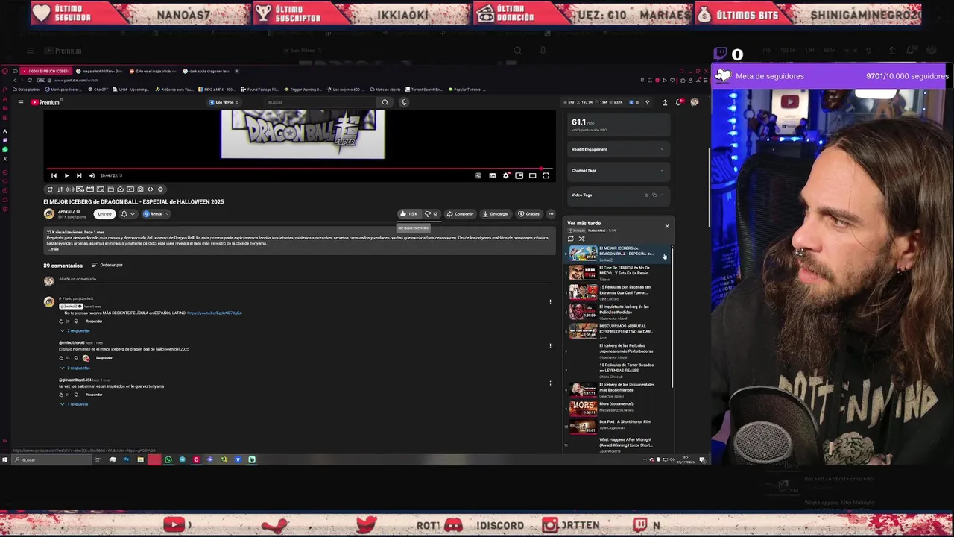Screen dimensions: 954x537
Task: Enable miniplayer mode icon
Action: [519, 175]
